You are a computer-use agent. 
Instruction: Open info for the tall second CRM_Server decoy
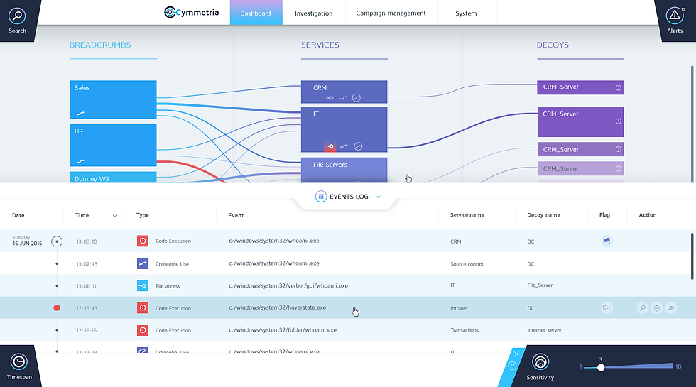619,121
